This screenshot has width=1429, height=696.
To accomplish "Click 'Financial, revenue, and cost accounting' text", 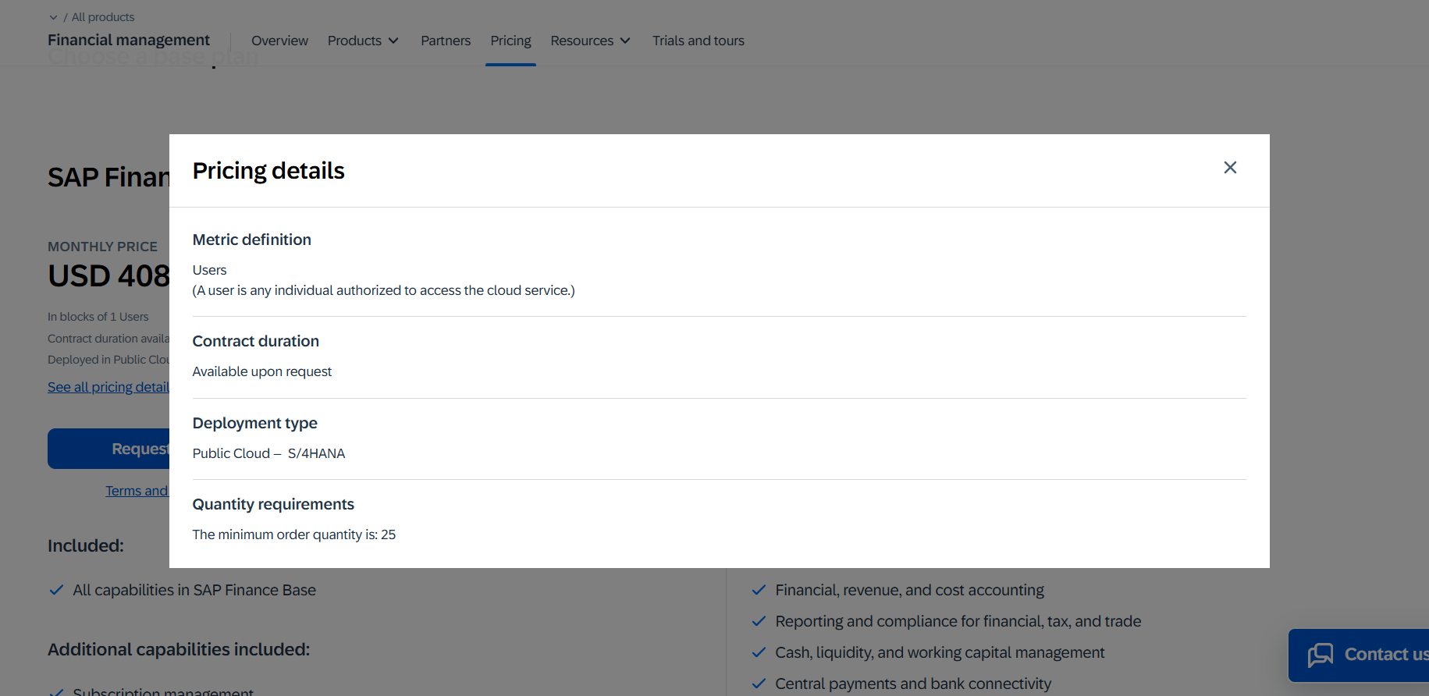I will point(909,590).
